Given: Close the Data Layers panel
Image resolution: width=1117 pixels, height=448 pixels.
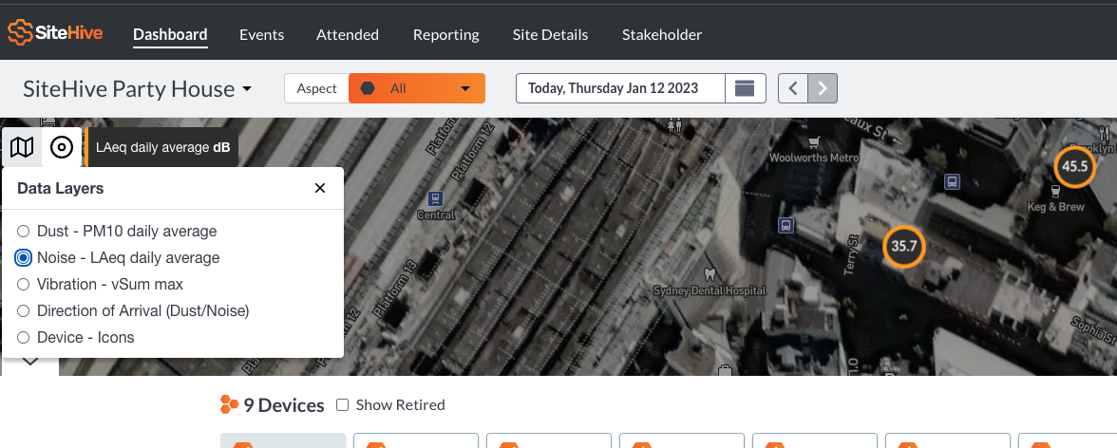Looking at the screenshot, I should 320,188.
